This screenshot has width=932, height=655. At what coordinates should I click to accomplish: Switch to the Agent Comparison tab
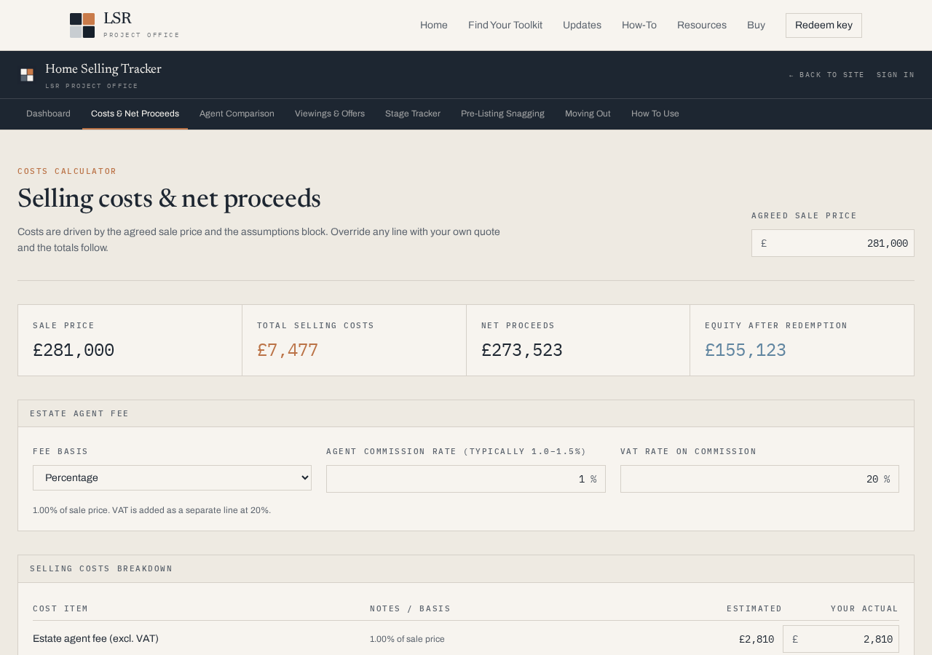click(x=237, y=114)
